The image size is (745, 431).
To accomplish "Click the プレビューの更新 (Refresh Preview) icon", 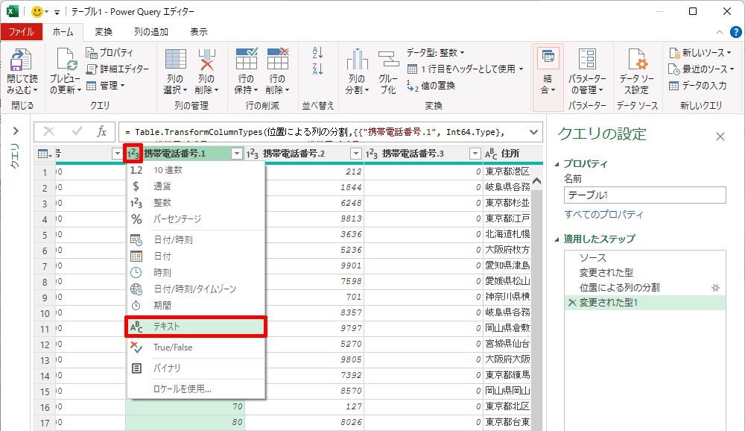I will tap(65, 61).
